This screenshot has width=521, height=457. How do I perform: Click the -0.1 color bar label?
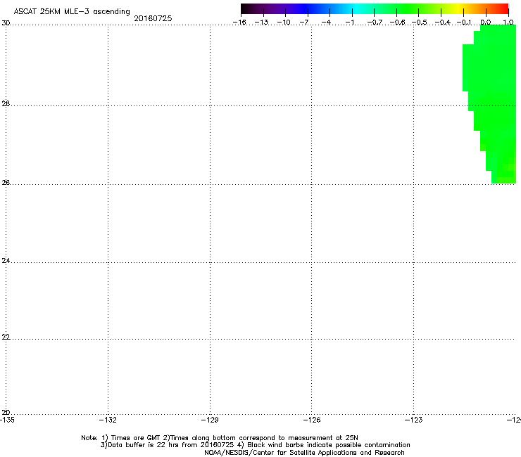pyautogui.click(x=464, y=22)
